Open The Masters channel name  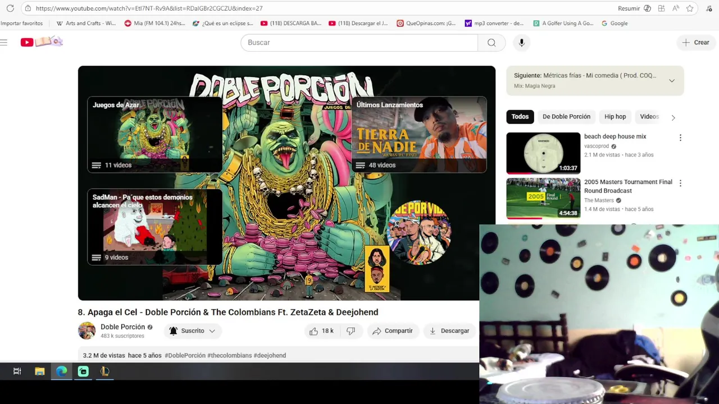point(599,200)
